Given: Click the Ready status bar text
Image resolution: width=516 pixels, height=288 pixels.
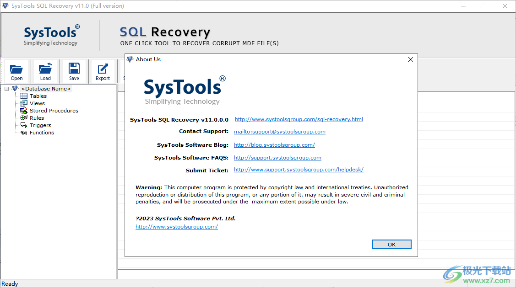Looking at the screenshot, I should point(10,284).
